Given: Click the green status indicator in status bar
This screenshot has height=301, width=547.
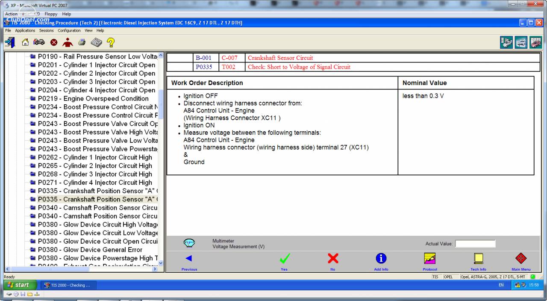Looking at the screenshot, I should tap(533, 277).
